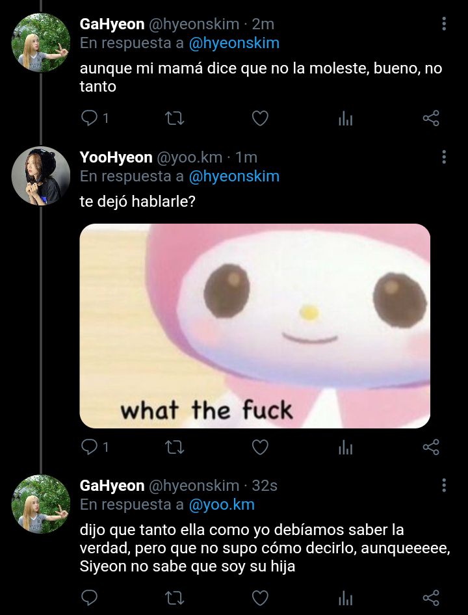The width and height of the screenshot is (468, 615).
Task: Like GaHyeon's tweet posted 2m ago
Action: coord(260,118)
